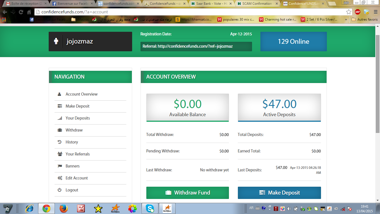Launch Firefox from the taskbar
The width and height of the screenshot is (380, 214).
coord(64,208)
